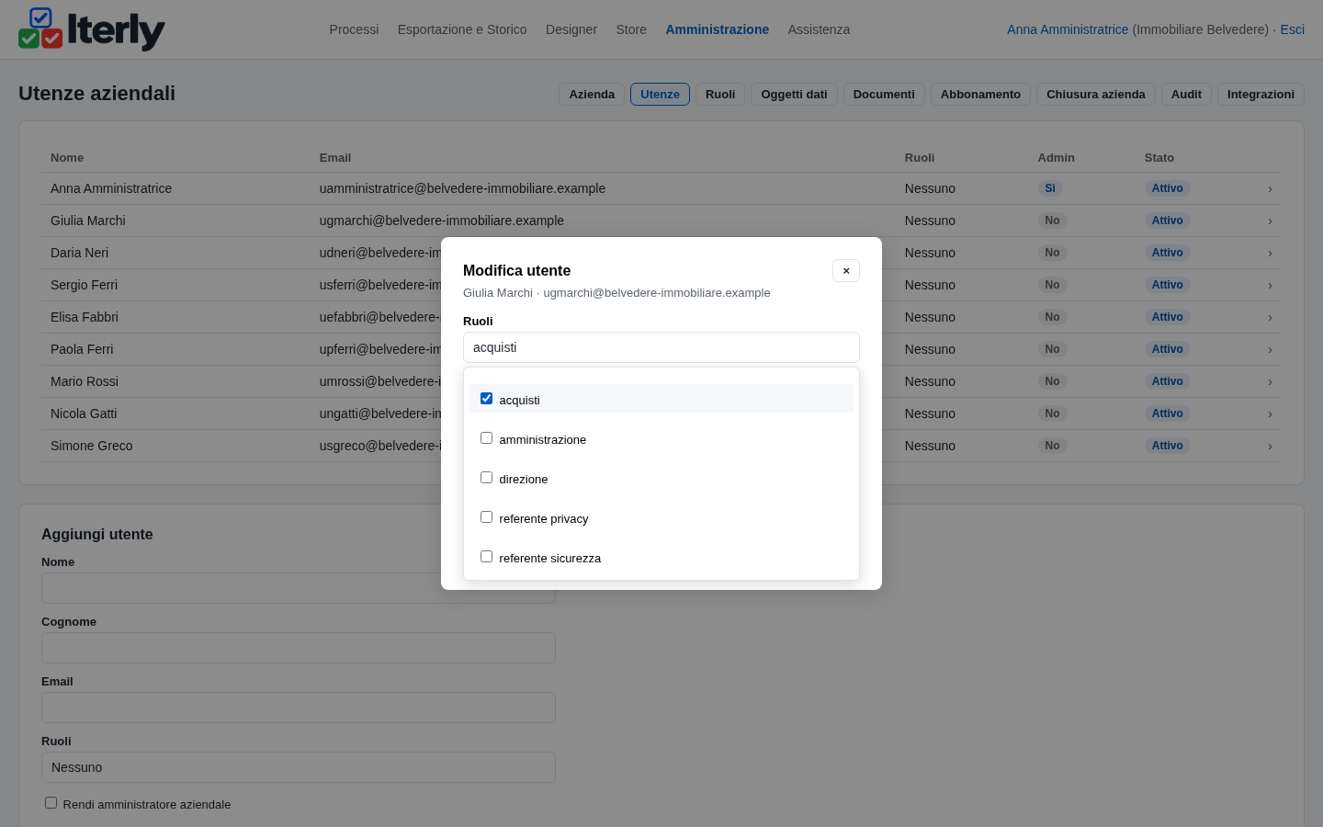This screenshot has height=827, width=1323.
Task: Check the referente privacy checkbox
Action: tap(486, 516)
